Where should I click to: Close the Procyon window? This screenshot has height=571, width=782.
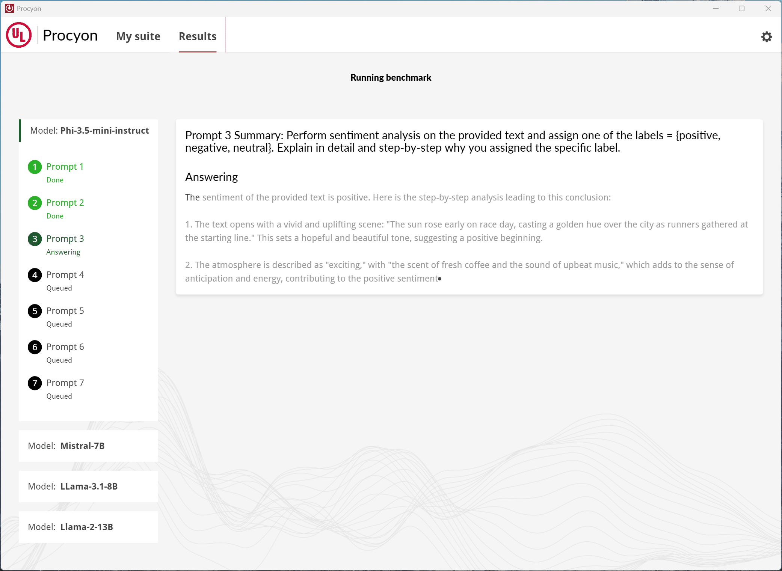[768, 8]
